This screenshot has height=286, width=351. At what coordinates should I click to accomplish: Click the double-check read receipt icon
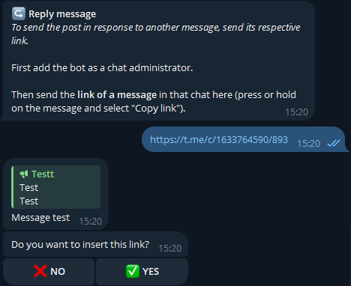coord(334,143)
